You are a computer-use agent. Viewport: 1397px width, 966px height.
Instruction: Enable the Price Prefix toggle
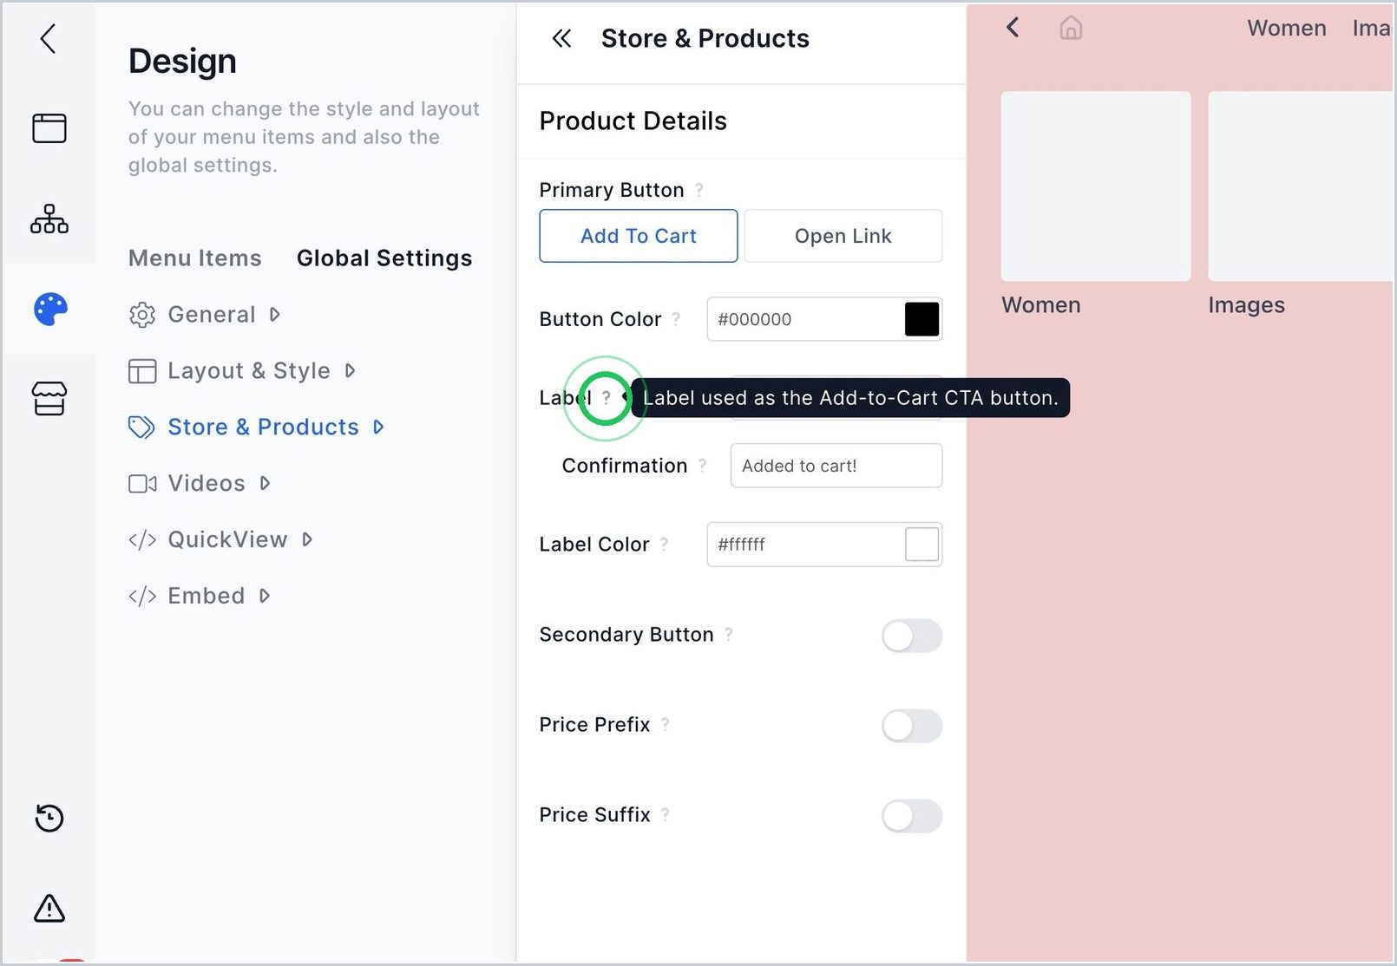point(912,726)
